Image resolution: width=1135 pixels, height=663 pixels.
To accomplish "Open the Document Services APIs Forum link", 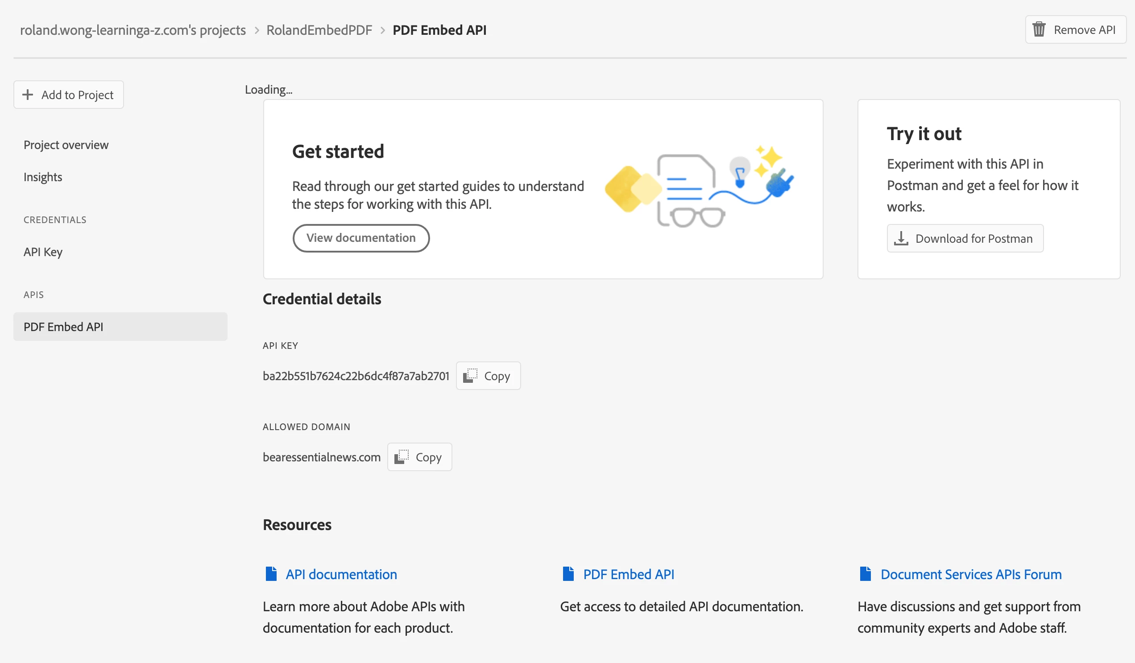I will pyautogui.click(x=971, y=574).
